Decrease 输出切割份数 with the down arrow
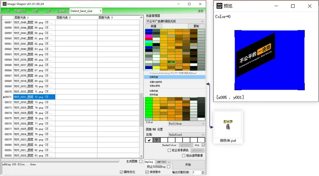The width and height of the screenshot is (319, 176). pyautogui.click(x=203, y=173)
